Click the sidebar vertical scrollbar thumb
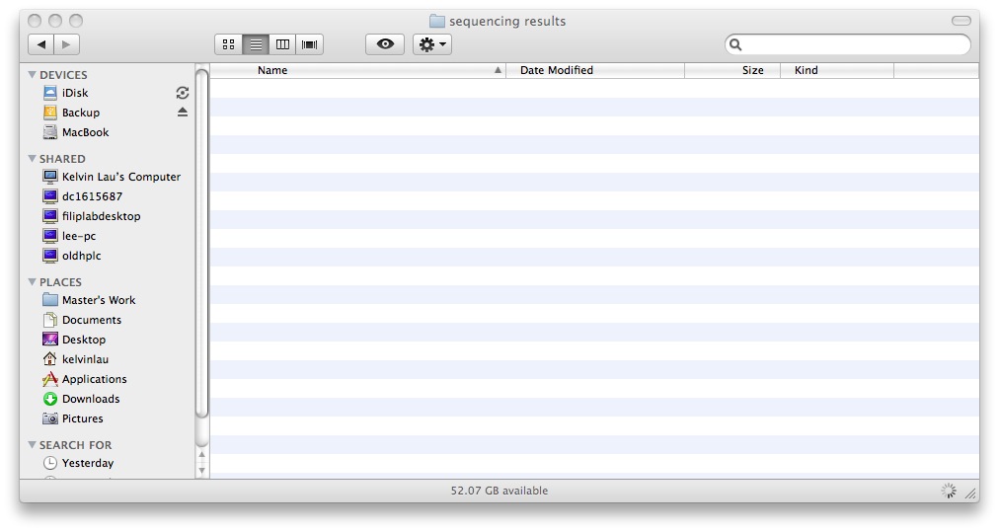 (201, 244)
